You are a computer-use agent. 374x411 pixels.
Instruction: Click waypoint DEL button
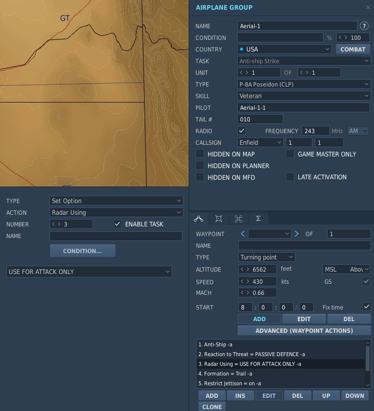[349, 319]
